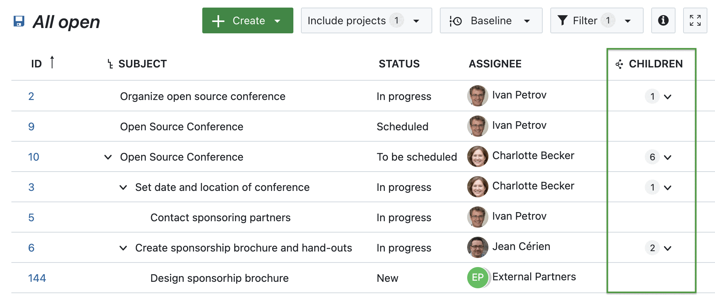The image size is (715, 300).
Task: Activate the fullscreen zen mode icon
Action: (695, 20)
